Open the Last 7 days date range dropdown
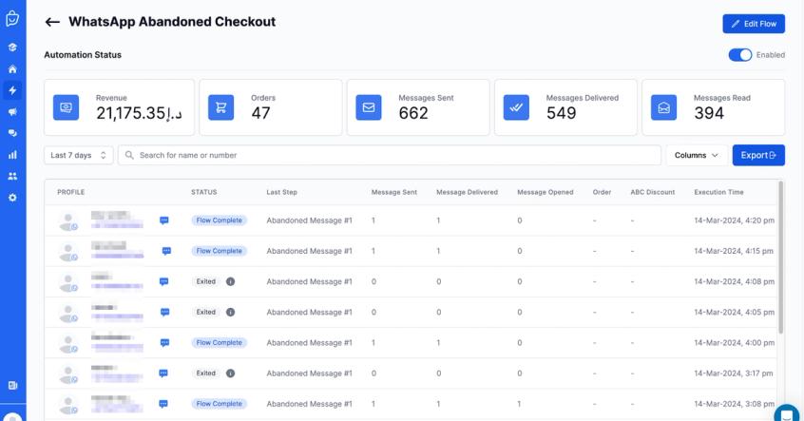This screenshot has height=421, width=804. 79,155
